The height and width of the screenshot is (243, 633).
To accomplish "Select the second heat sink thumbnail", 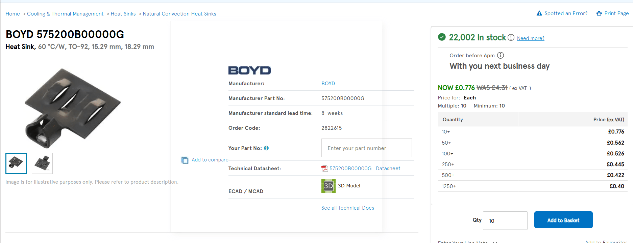I will [x=42, y=163].
